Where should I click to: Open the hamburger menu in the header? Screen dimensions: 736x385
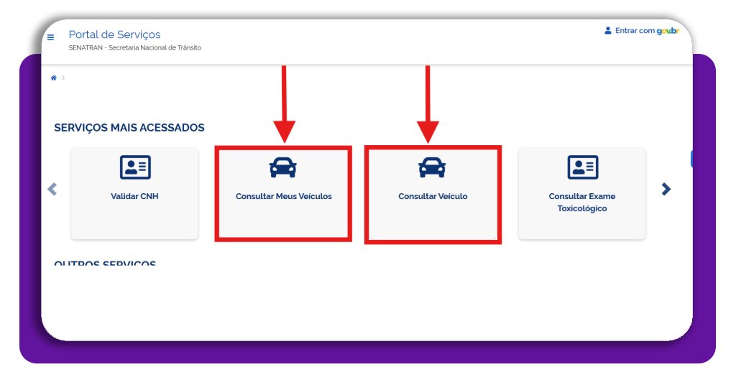click(50, 37)
